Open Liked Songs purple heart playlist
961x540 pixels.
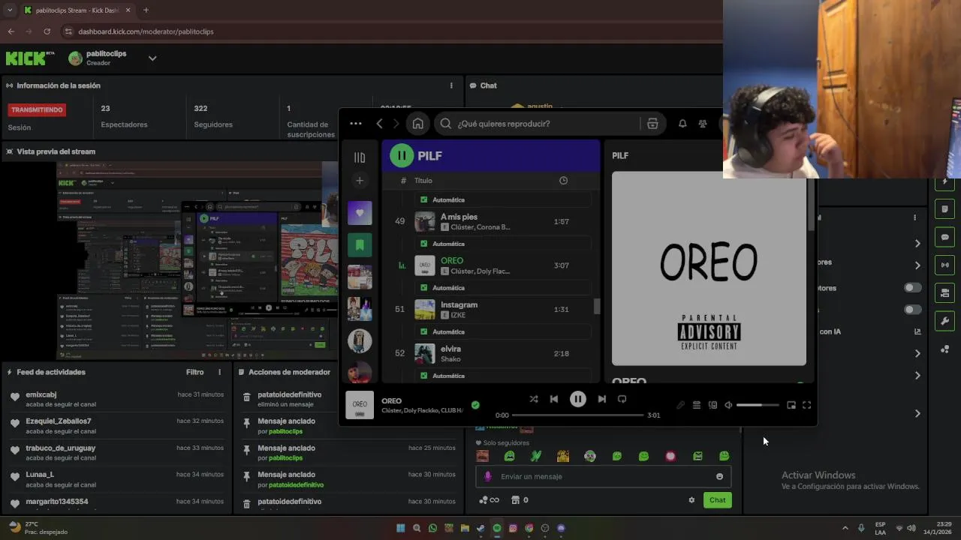[360, 213]
